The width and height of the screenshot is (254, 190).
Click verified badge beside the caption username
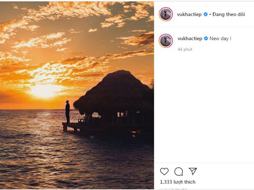pyautogui.click(x=206, y=39)
